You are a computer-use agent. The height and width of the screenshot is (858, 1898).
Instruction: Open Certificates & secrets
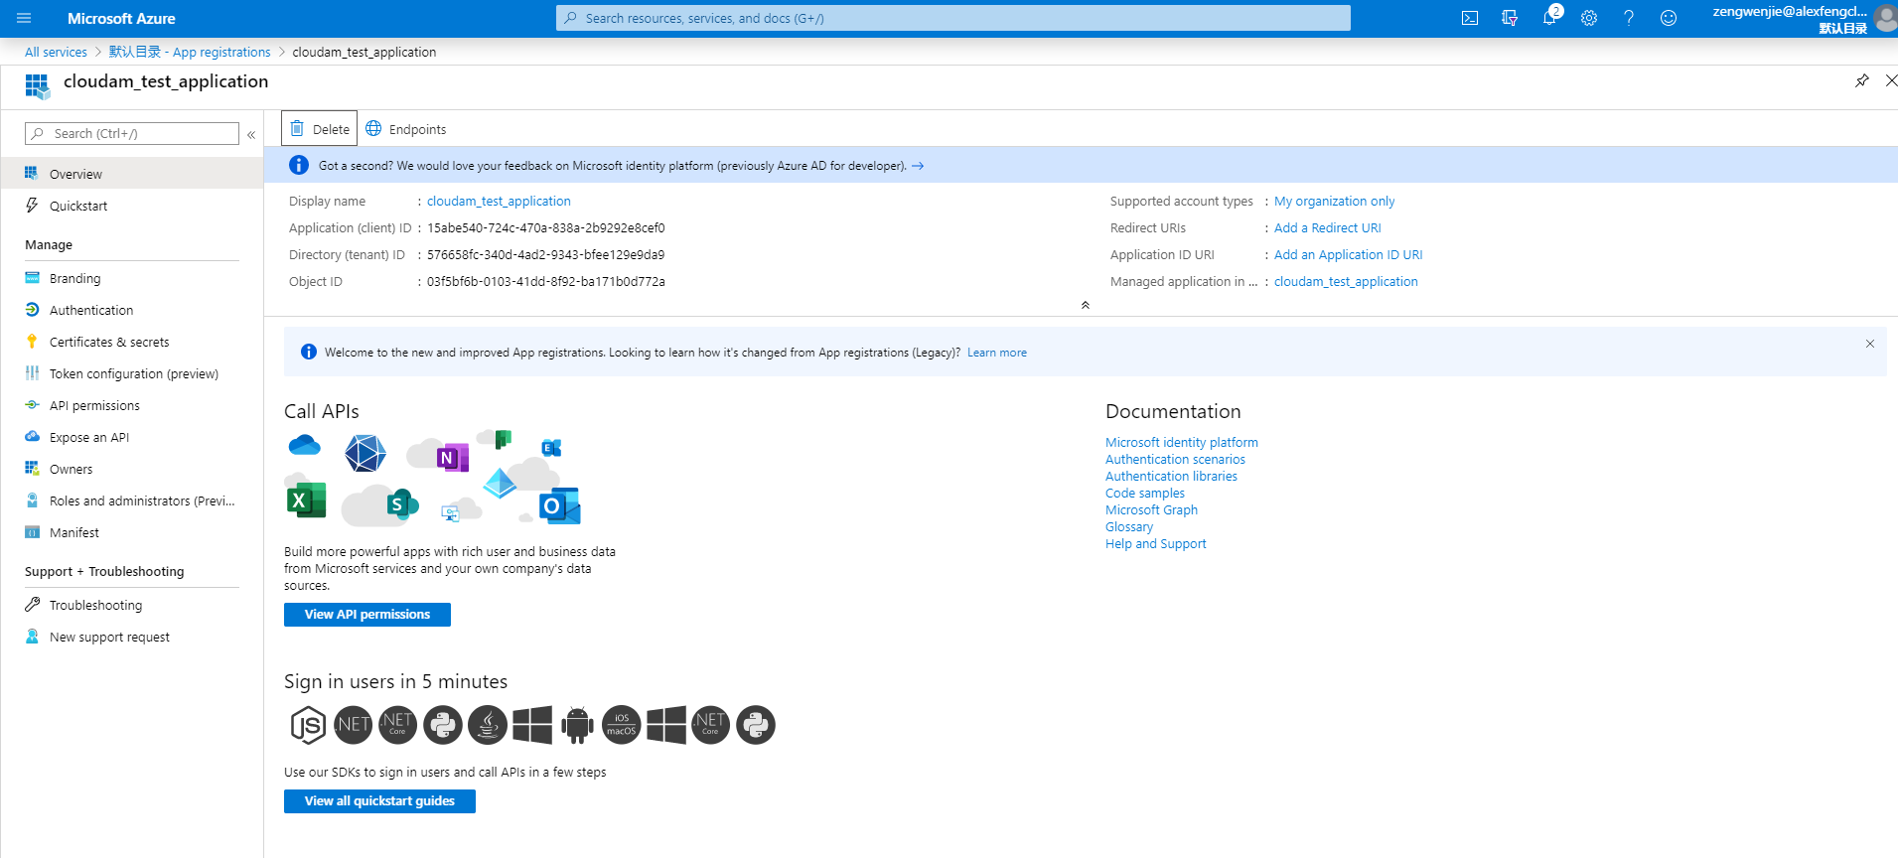(x=132, y=343)
